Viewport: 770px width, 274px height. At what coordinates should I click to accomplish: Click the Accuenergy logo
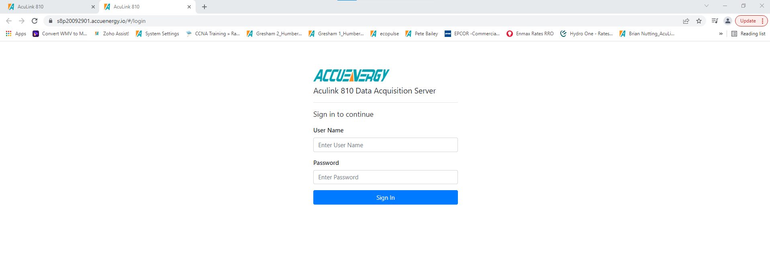pyautogui.click(x=351, y=75)
